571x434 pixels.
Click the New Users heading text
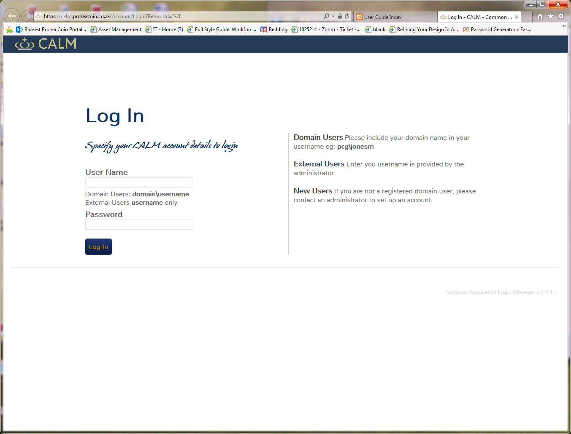[x=313, y=191]
